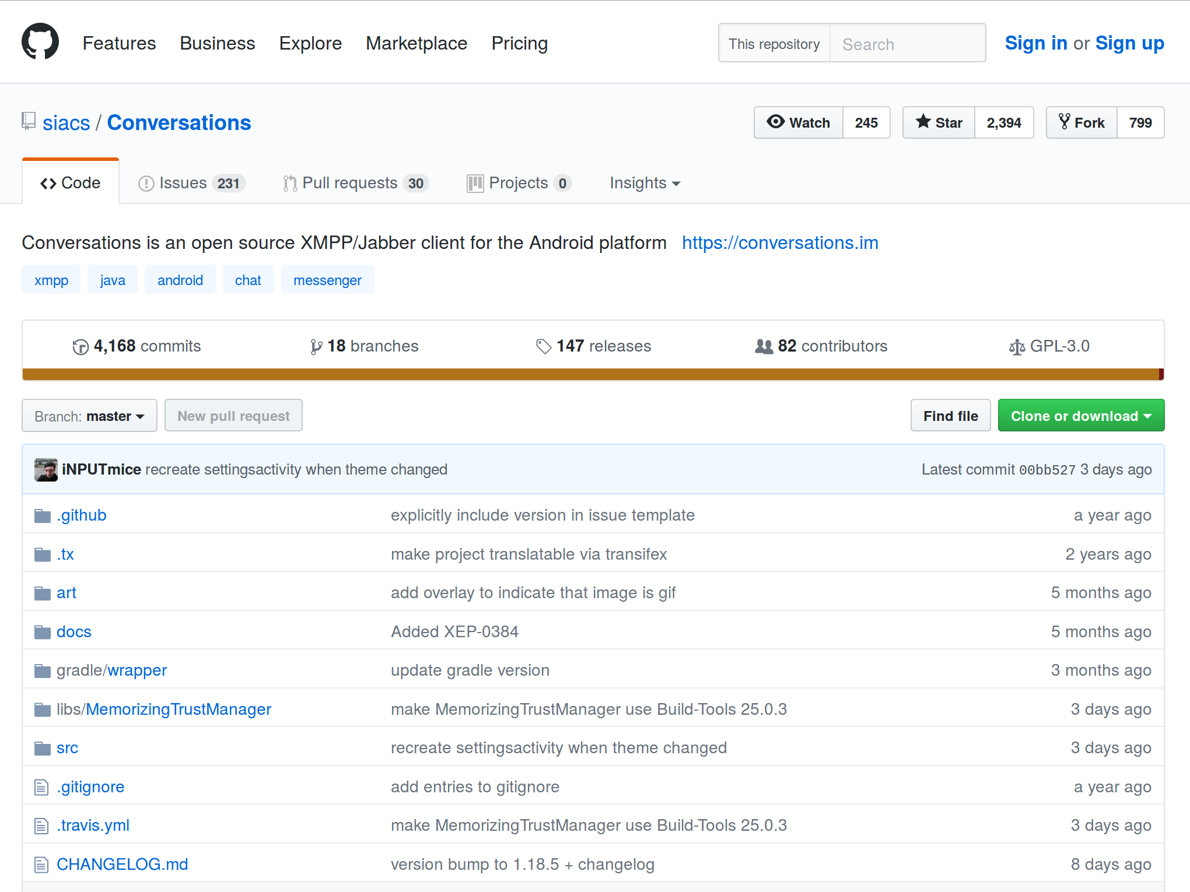
Task: Select the android topic tag
Action: 180,280
